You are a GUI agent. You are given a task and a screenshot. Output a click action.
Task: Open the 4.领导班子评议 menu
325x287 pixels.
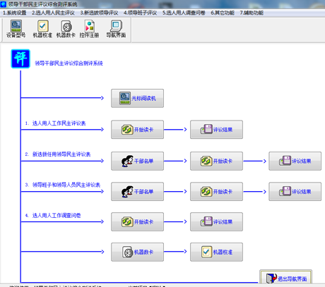[140, 13]
